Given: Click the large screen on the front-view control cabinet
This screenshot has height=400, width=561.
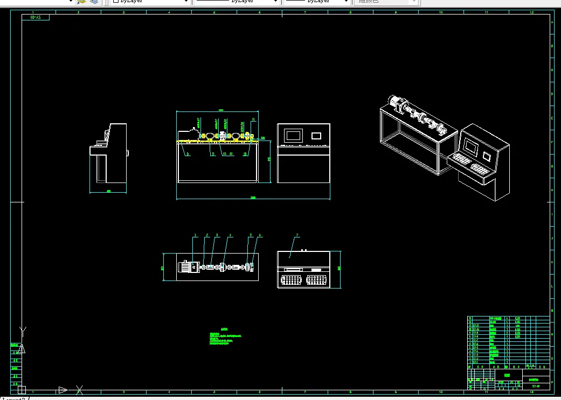Looking at the screenshot, I should click(293, 136).
